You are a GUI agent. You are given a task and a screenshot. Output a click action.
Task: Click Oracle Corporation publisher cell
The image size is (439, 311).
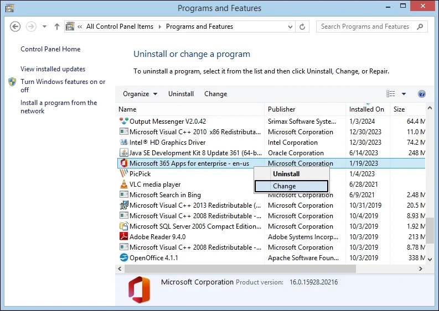pos(296,153)
